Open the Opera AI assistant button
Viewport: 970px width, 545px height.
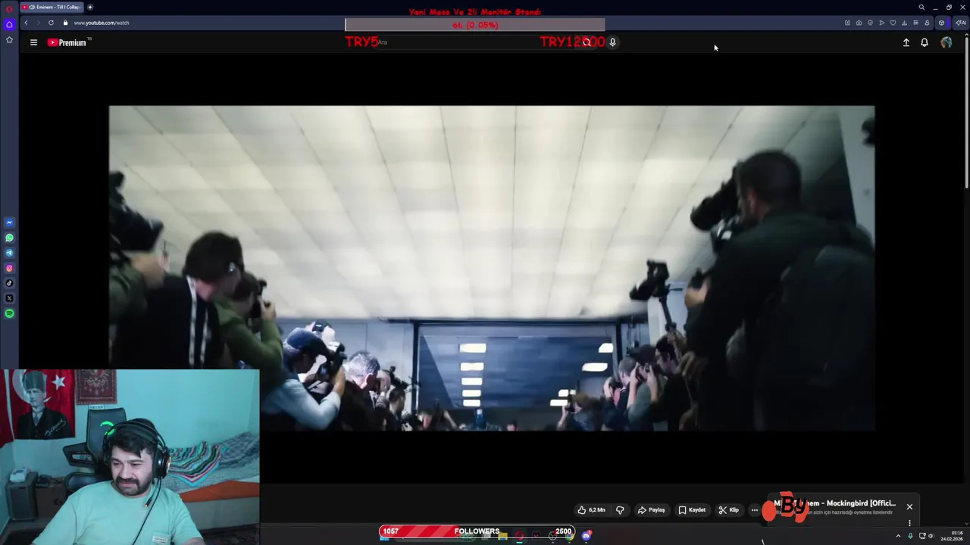[960, 23]
